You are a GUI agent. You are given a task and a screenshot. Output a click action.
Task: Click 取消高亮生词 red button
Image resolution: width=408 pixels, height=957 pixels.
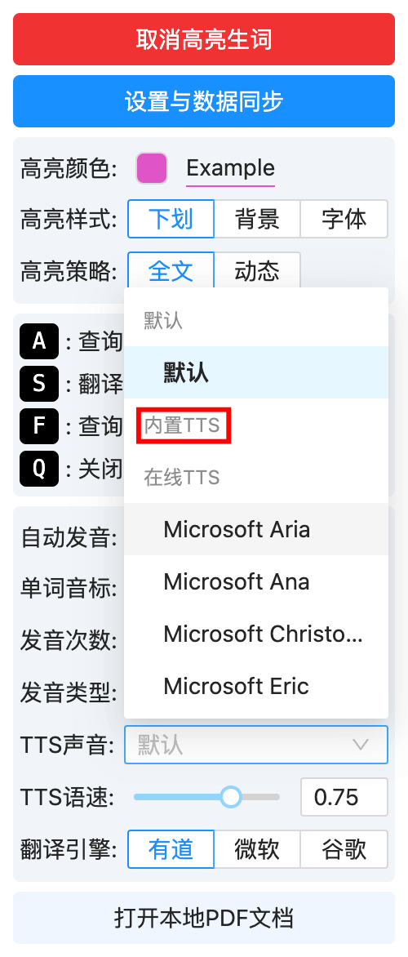click(x=204, y=39)
